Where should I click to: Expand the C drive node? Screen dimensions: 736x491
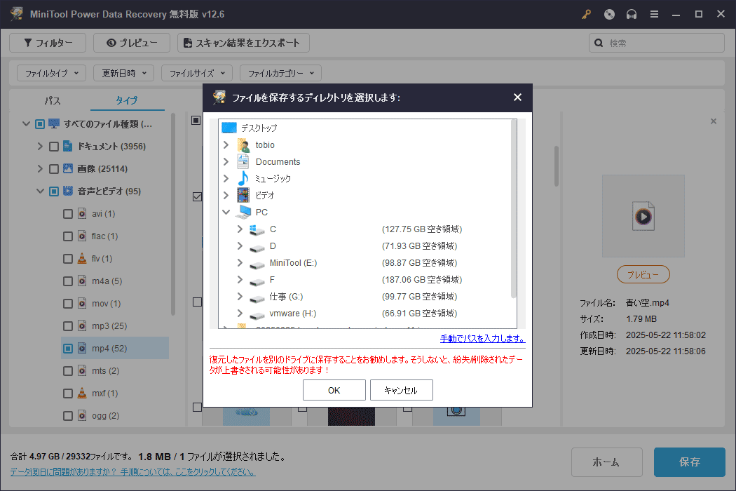click(x=240, y=229)
